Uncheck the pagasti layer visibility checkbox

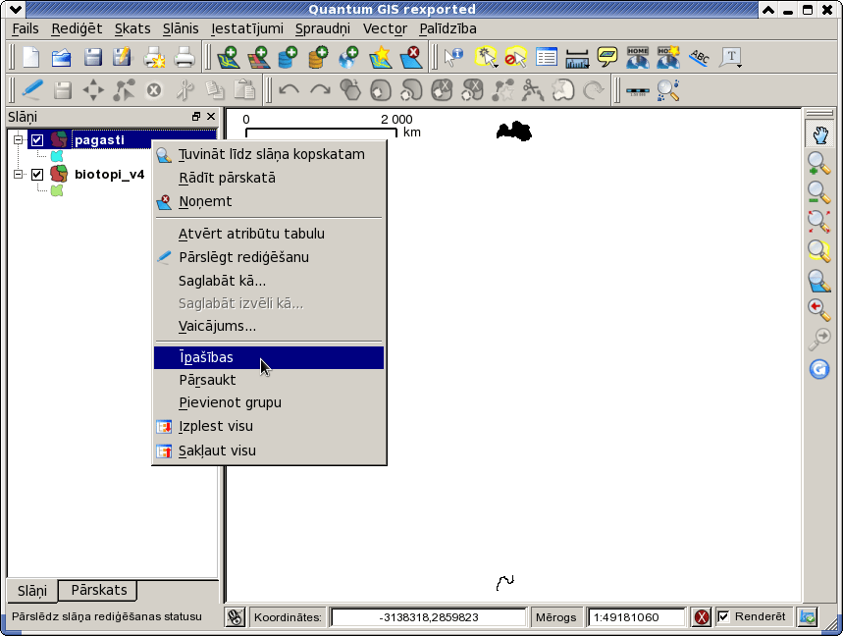tap(37, 140)
